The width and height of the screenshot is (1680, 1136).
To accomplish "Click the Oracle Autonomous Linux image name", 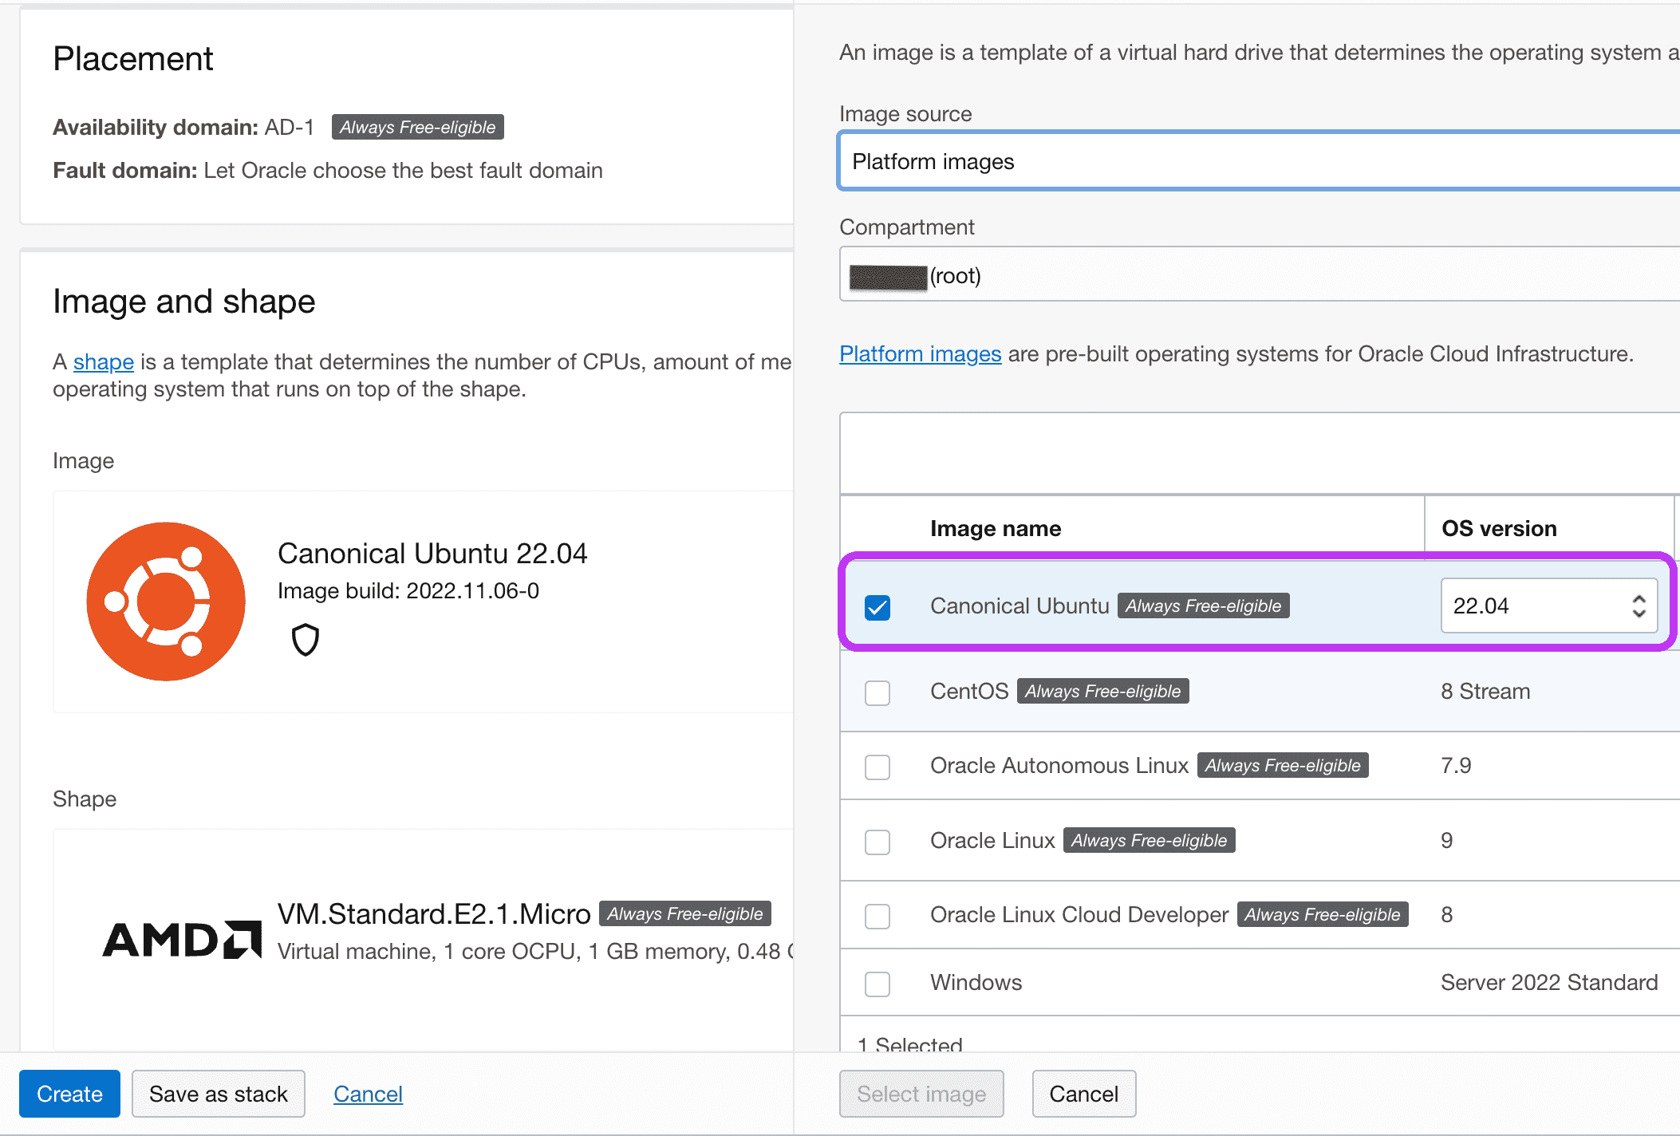I will [1059, 765].
